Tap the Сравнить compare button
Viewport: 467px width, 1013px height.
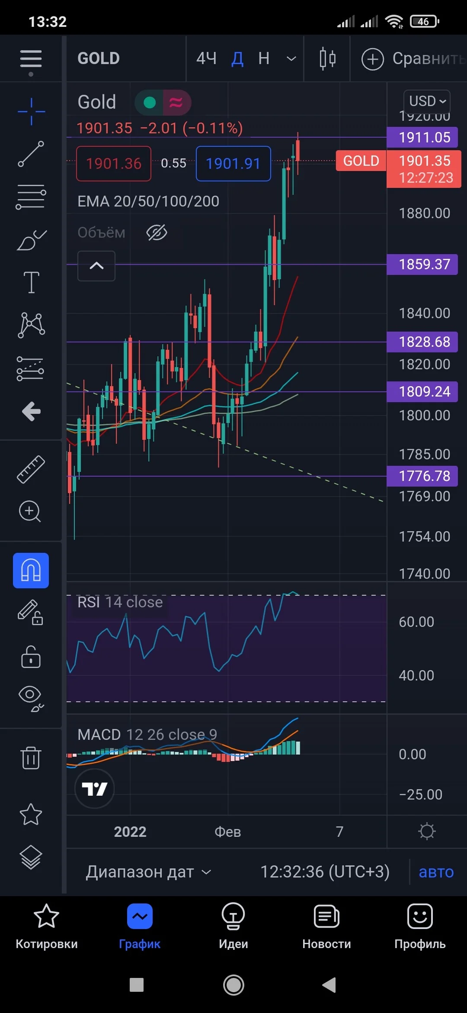pos(413,58)
